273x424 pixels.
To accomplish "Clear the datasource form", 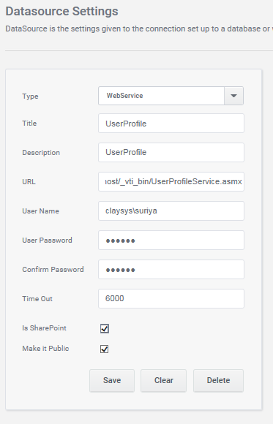I will click(x=164, y=380).
